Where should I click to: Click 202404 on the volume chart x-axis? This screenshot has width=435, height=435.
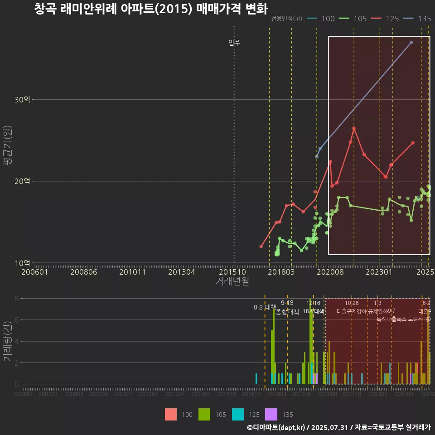[404, 394]
